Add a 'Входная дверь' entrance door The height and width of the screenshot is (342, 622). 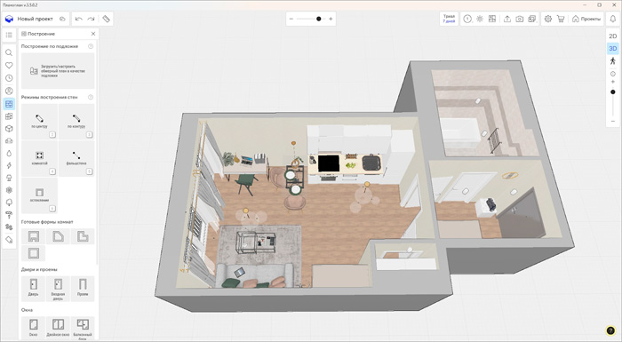click(58, 289)
